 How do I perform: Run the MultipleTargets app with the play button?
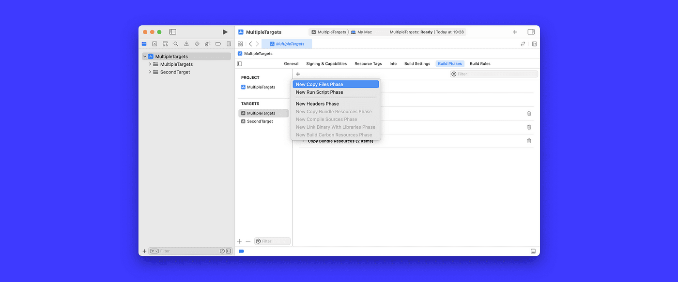[225, 31]
